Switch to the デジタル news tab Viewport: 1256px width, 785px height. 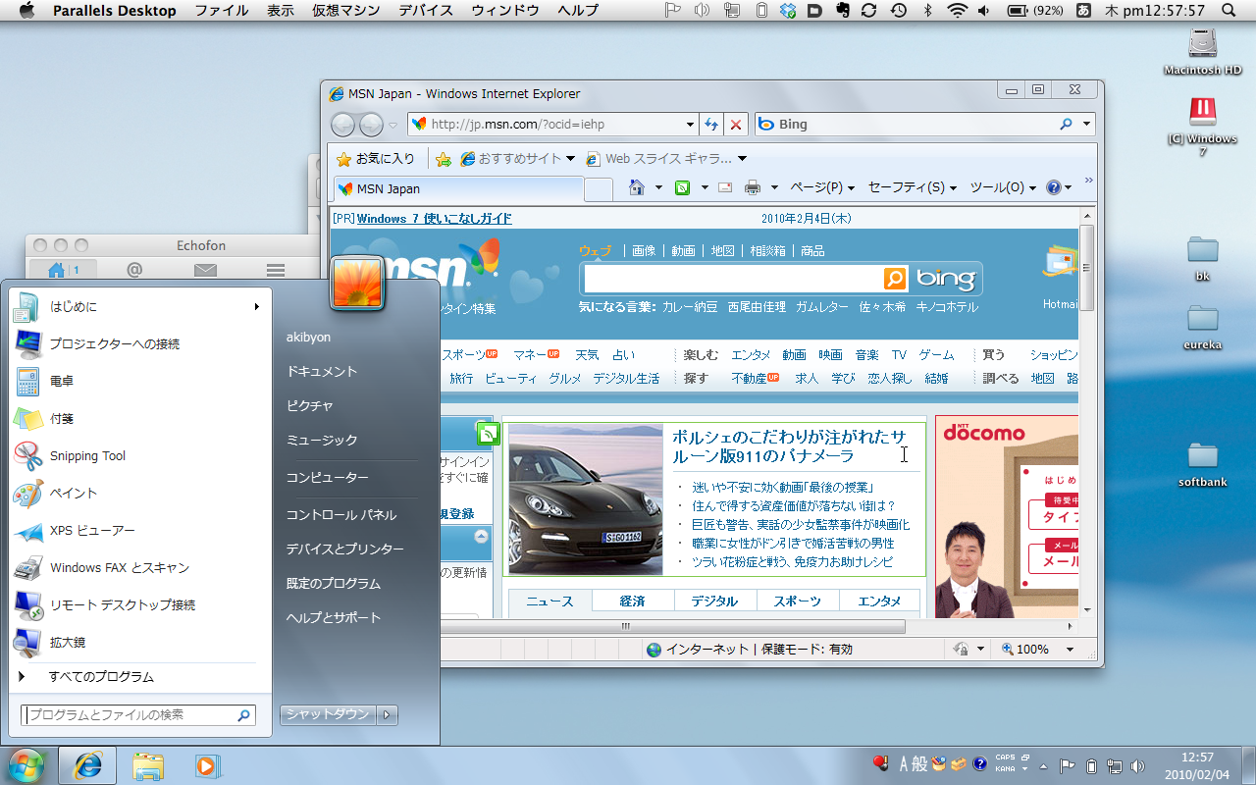tap(714, 601)
